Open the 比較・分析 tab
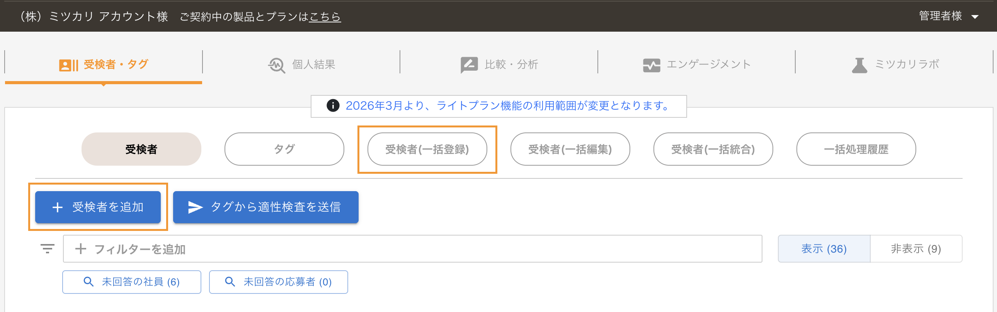 coord(499,64)
